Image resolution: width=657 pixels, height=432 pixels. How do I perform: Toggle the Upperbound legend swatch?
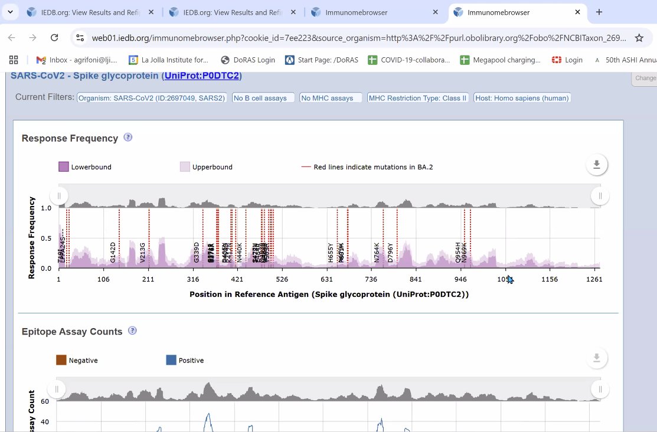click(185, 167)
